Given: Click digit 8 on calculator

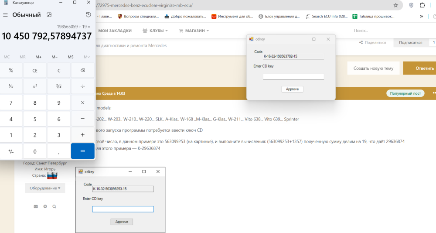Looking at the screenshot, I should coord(35,103).
